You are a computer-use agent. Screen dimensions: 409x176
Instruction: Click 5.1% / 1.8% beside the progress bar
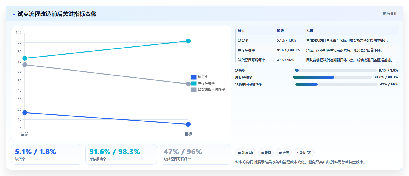(x=388, y=71)
